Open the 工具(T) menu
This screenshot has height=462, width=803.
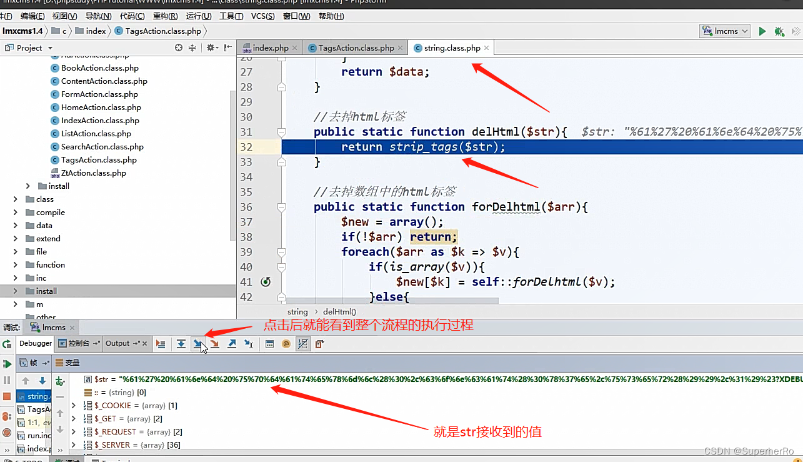(x=231, y=16)
